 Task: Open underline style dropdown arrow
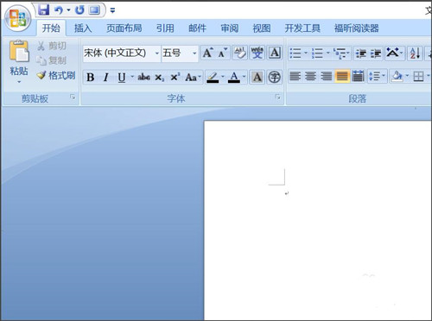click(132, 77)
